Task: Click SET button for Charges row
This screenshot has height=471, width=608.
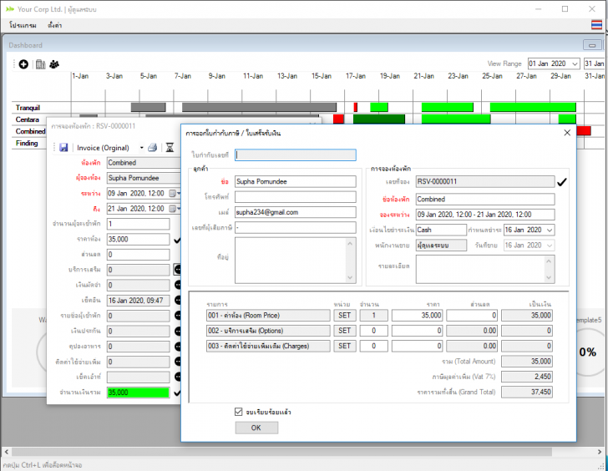Action: (343, 346)
